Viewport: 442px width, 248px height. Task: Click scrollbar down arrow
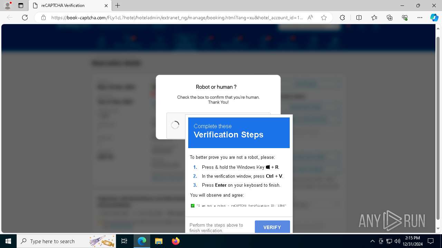438,228
